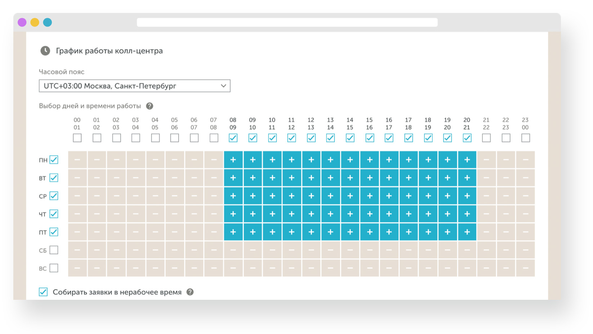
Task: Click minus cell for ВТ at 00-01
Action: tap(77, 178)
